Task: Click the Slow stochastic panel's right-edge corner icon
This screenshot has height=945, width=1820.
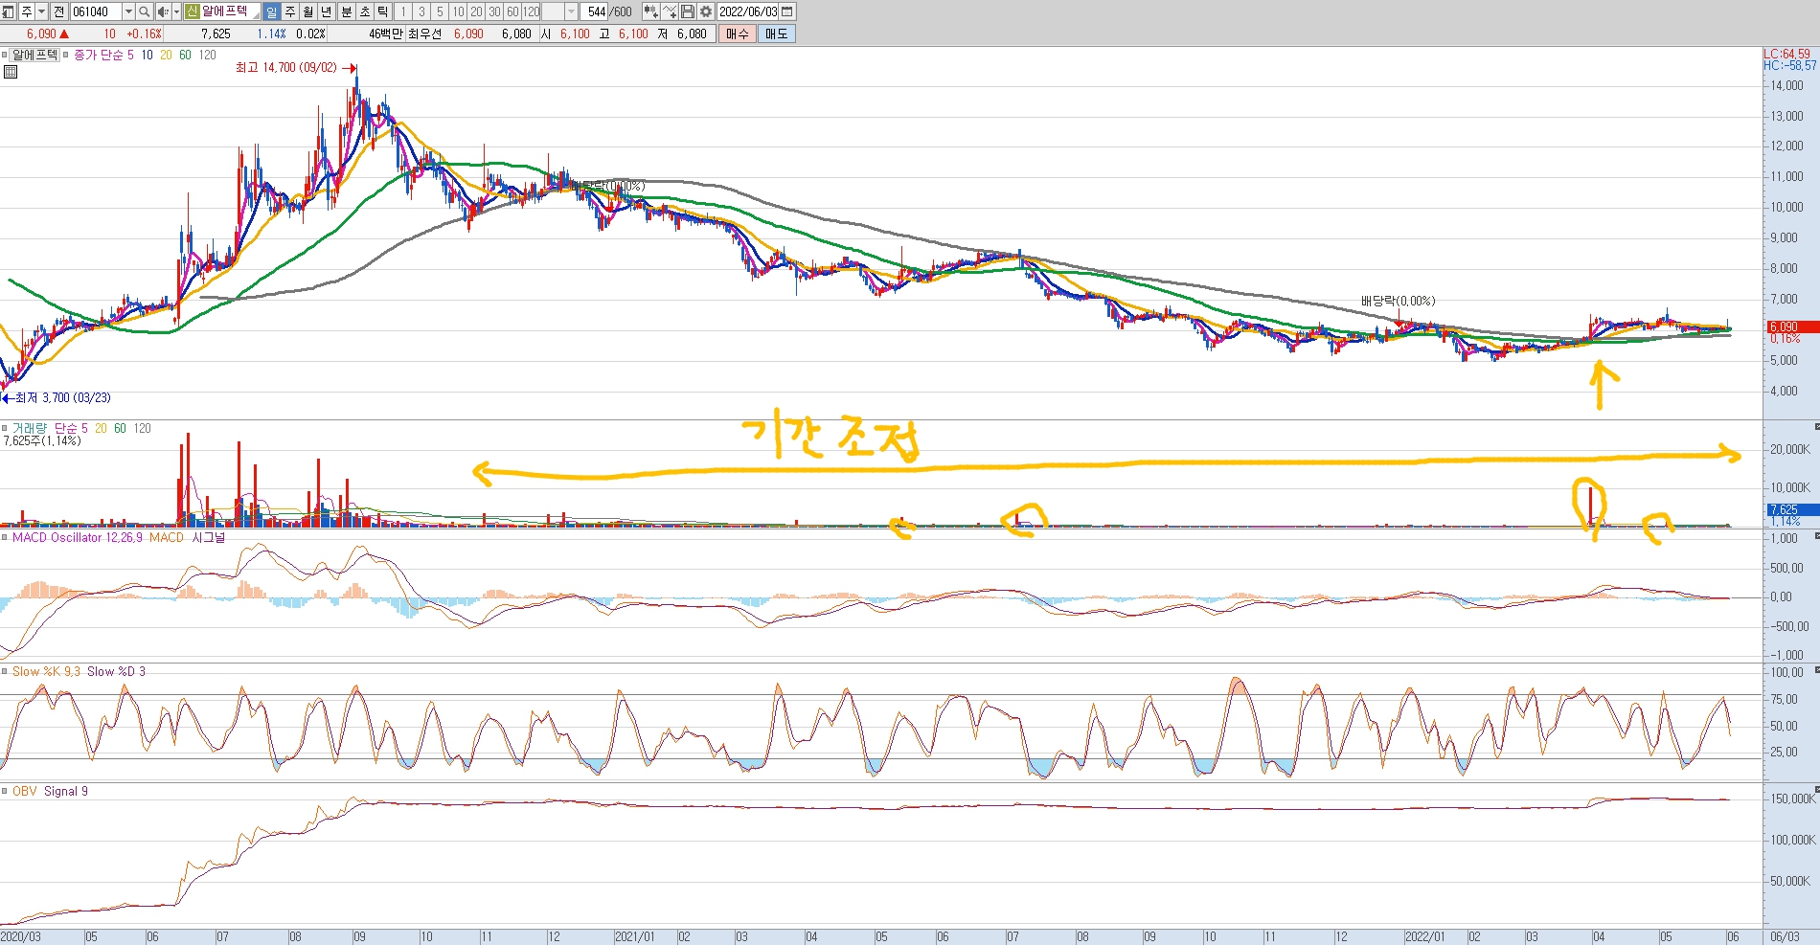Action: click(1816, 669)
